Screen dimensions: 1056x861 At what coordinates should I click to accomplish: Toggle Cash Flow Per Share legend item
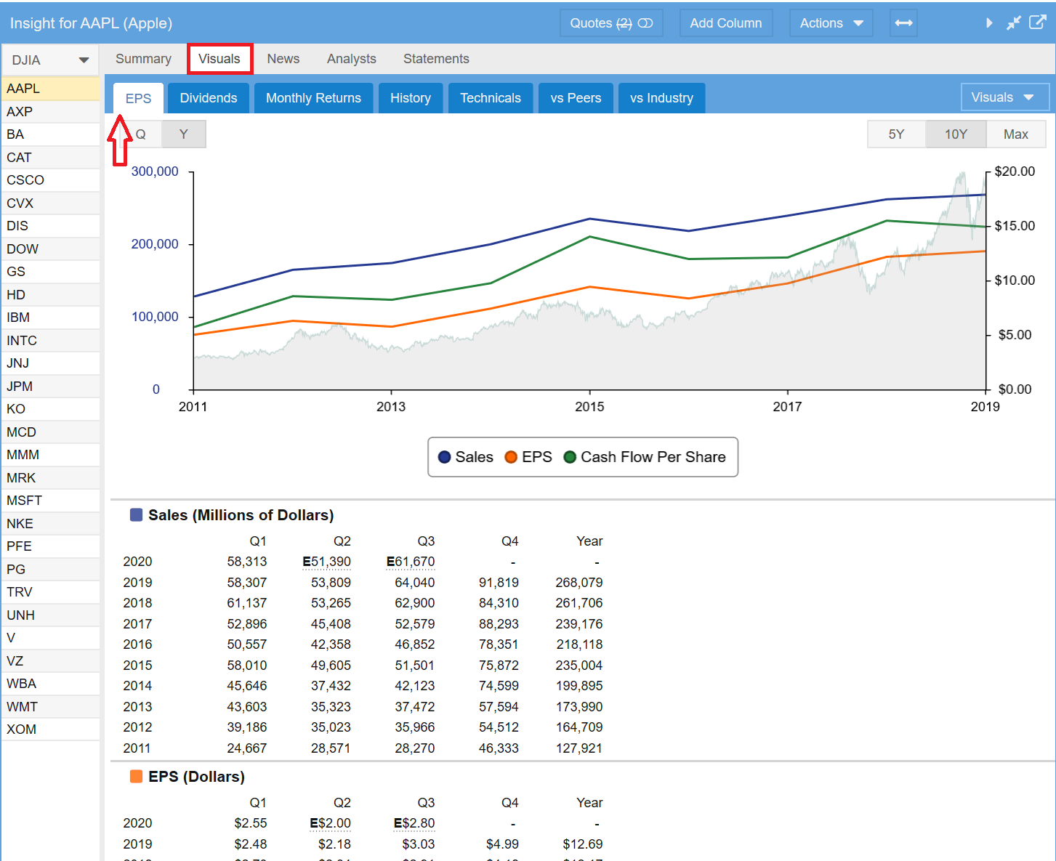(645, 457)
